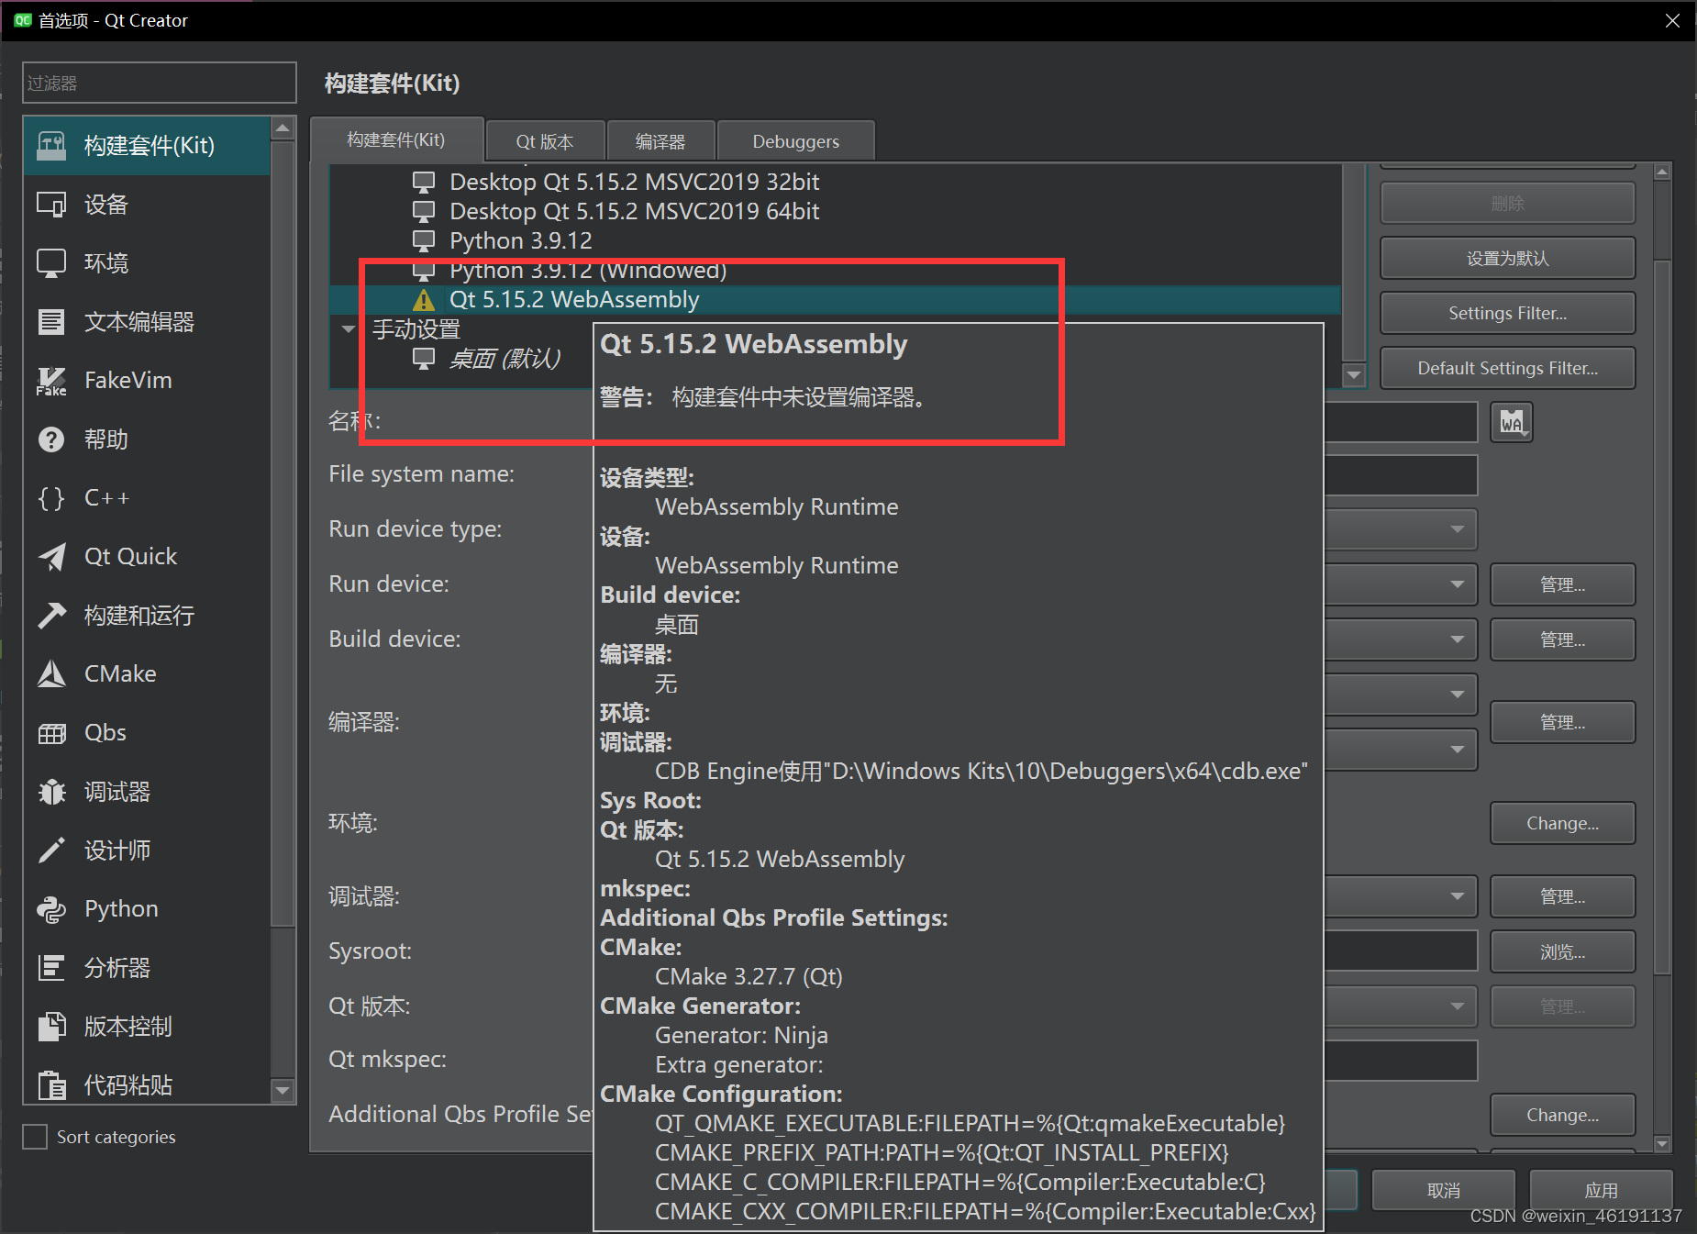The width and height of the screenshot is (1697, 1234).
Task: Click monitor icon of 桌面 (默认) kit
Action: (423, 359)
